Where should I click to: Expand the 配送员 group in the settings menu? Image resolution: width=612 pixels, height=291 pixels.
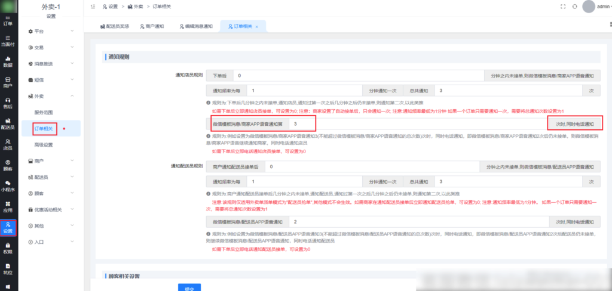[51, 177]
